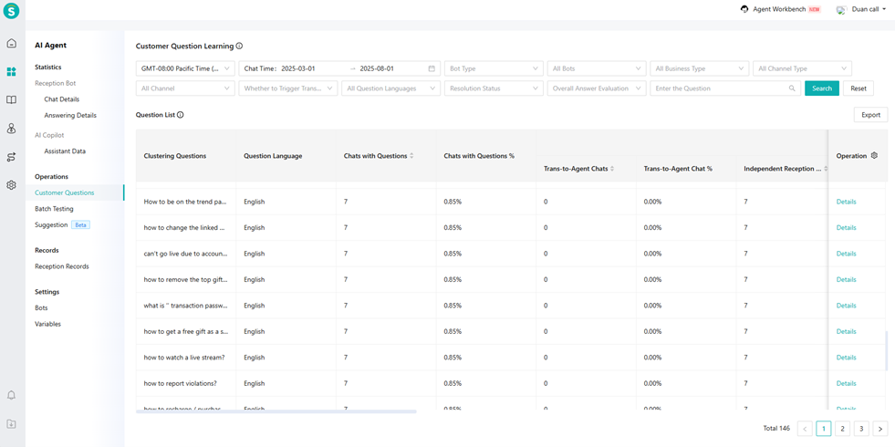Export the question list

tap(870, 115)
